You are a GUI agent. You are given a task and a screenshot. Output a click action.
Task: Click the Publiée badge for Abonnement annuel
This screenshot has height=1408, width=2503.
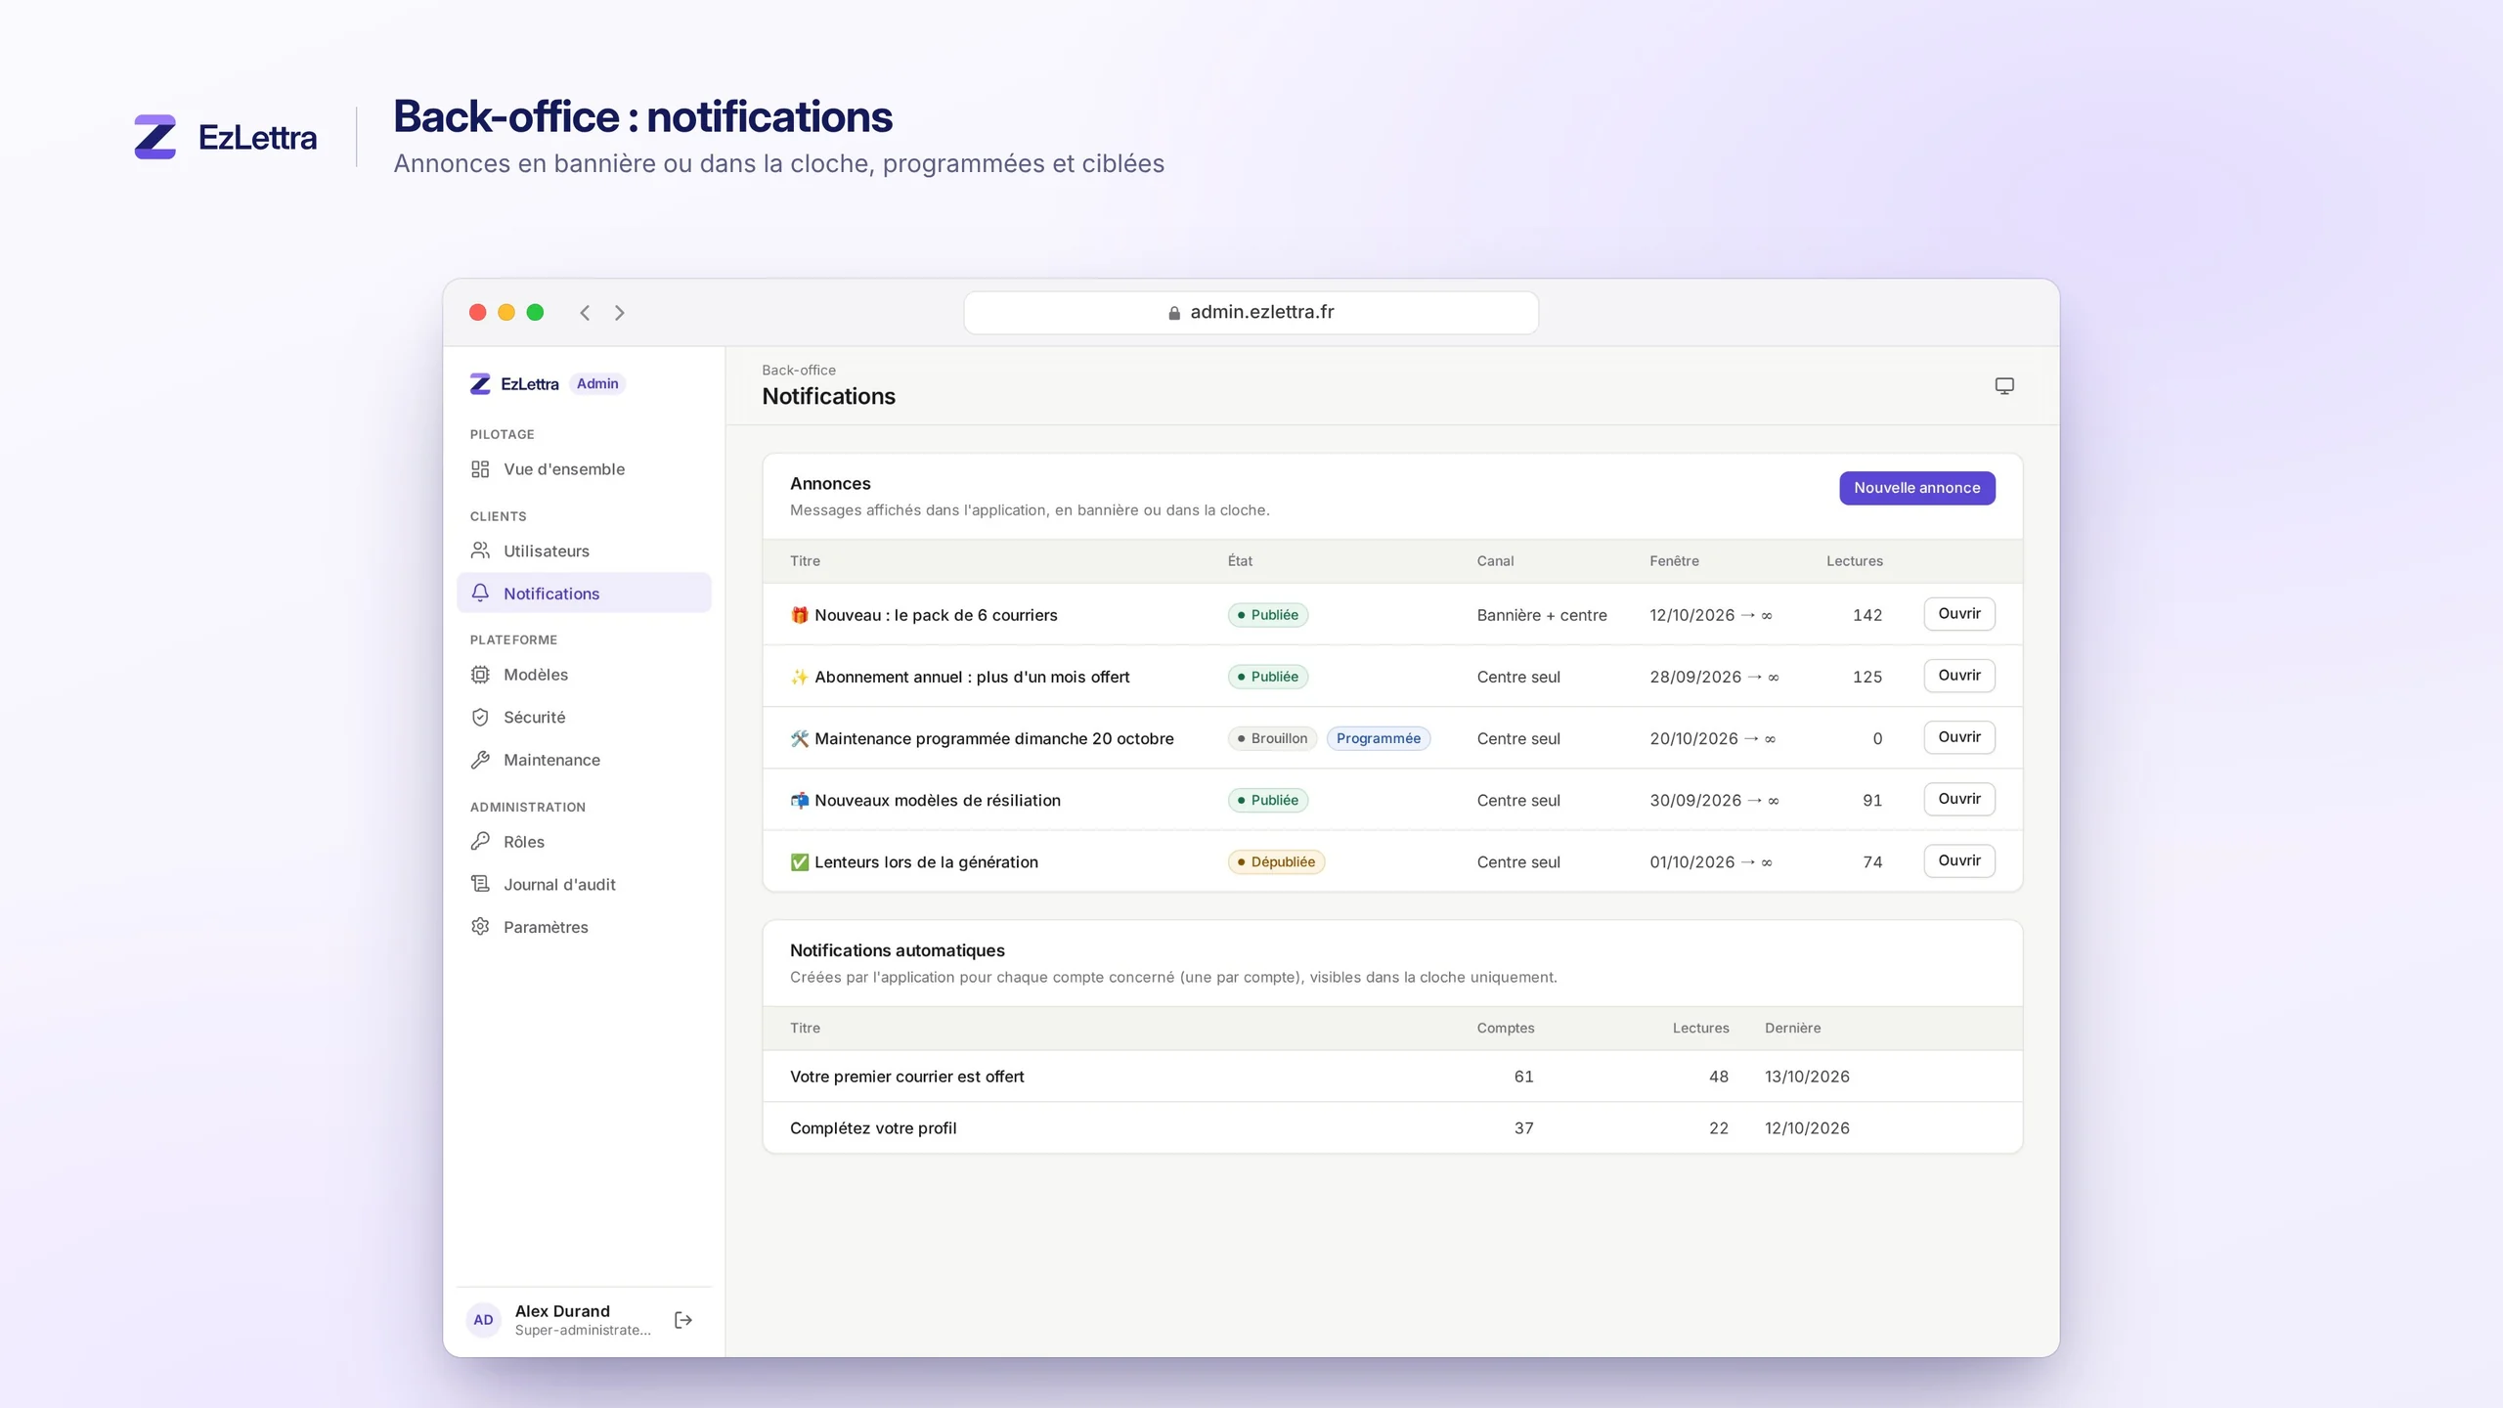[x=1268, y=677]
